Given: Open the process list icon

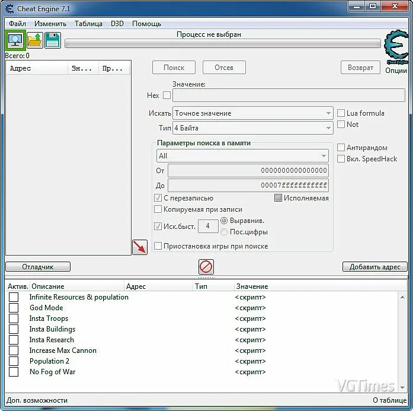Looking at the screenshot, I should [x=15, y=40].
